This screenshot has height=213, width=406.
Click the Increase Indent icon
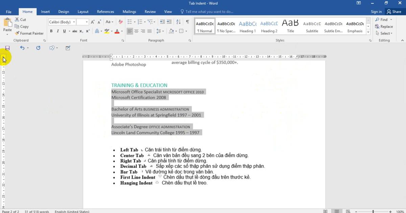click(x=170, y=22)
